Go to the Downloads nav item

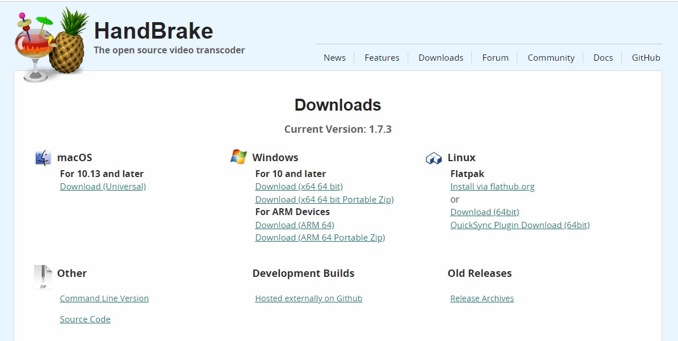[441, 57]
